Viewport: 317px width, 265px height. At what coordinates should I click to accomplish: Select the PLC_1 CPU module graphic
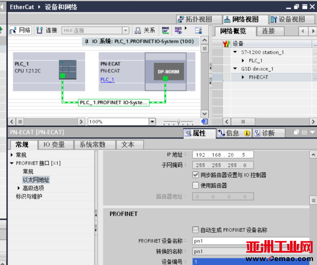click(x=67, y=70)
